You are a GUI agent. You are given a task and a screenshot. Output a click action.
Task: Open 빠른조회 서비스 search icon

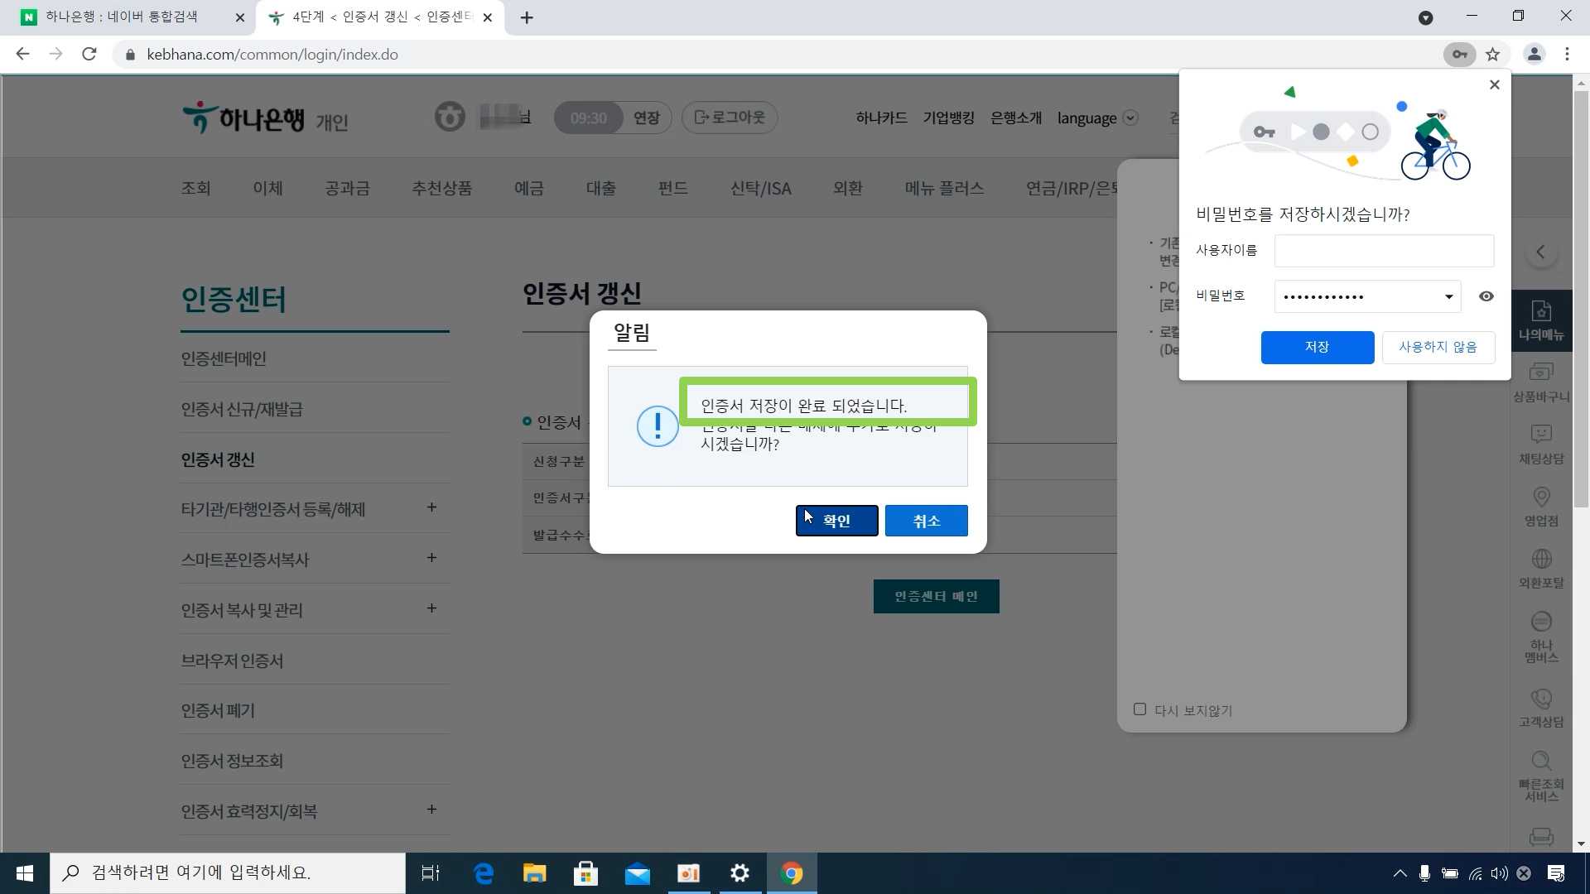click(x=1541, y=774)
